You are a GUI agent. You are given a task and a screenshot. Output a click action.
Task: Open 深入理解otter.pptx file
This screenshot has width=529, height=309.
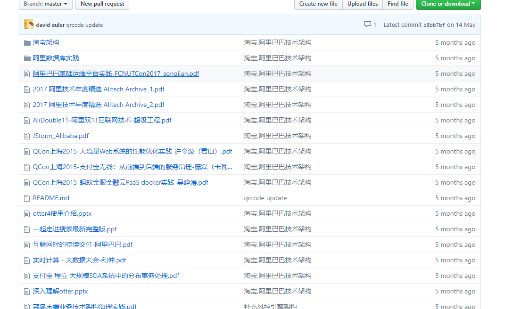[x=60, y=291]
